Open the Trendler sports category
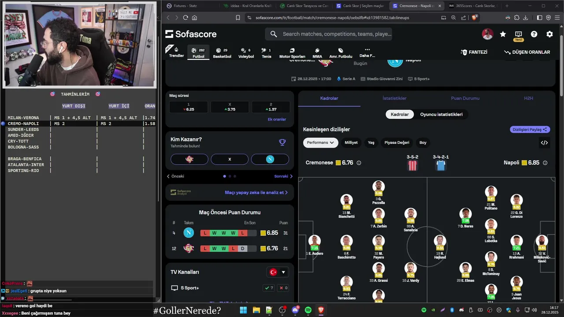 pos(176,52)
